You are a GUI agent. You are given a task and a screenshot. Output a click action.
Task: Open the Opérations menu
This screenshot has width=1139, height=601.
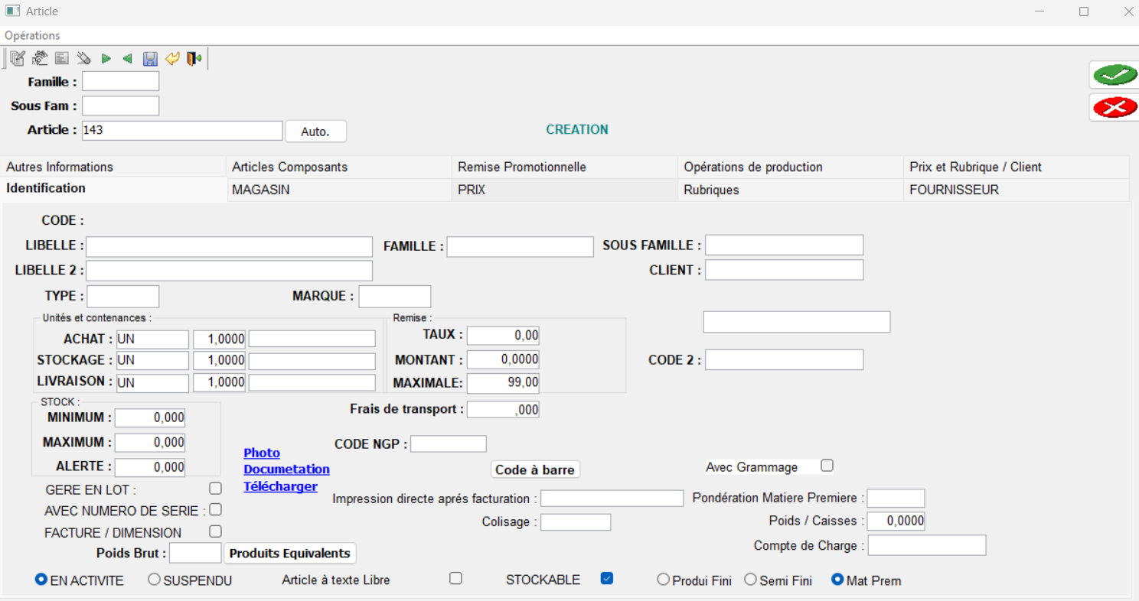32,35
